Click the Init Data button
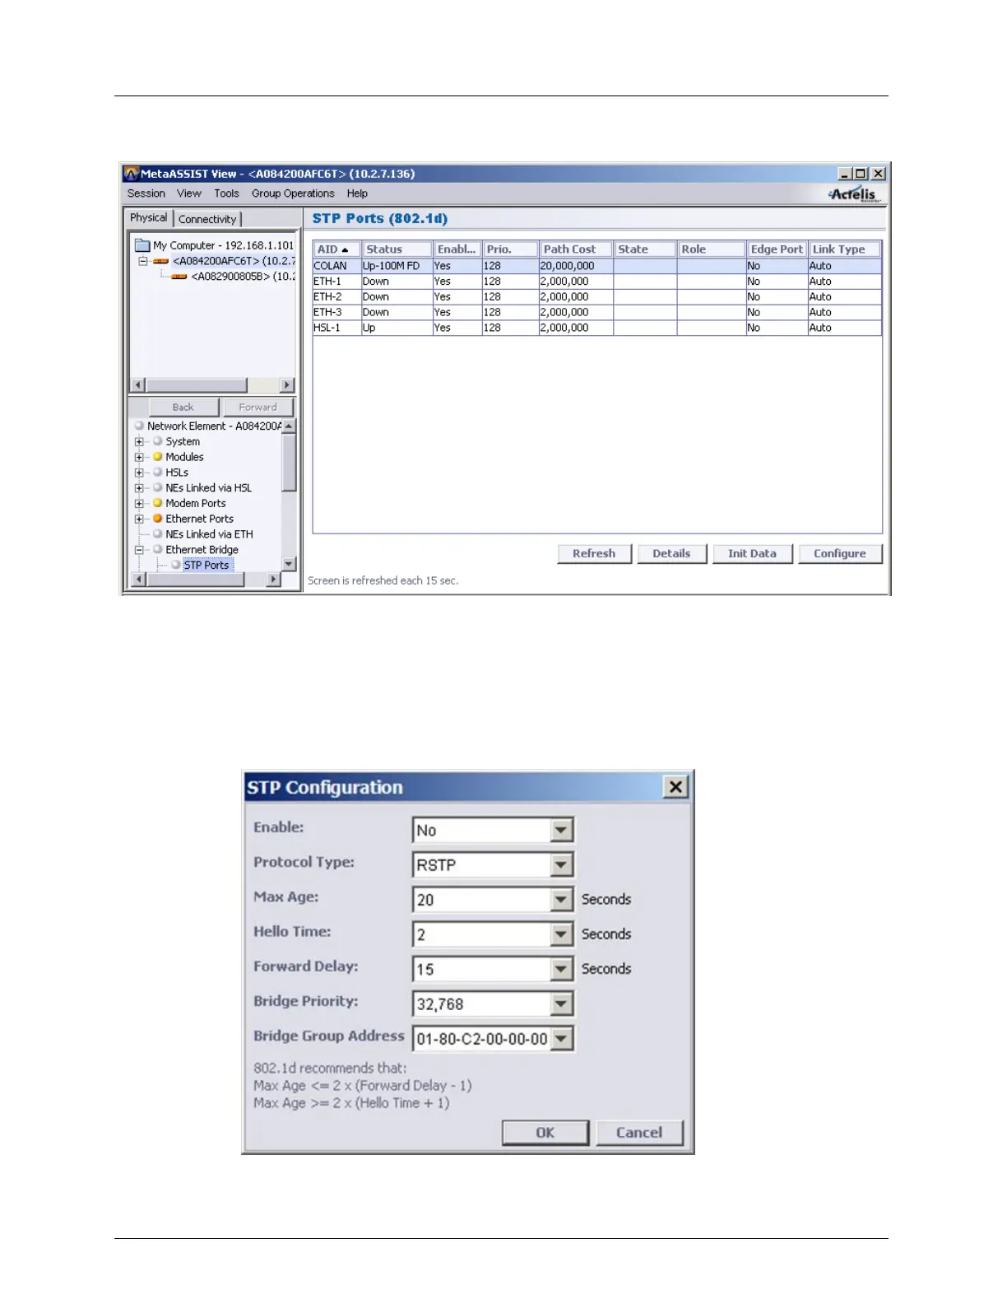 752,554
